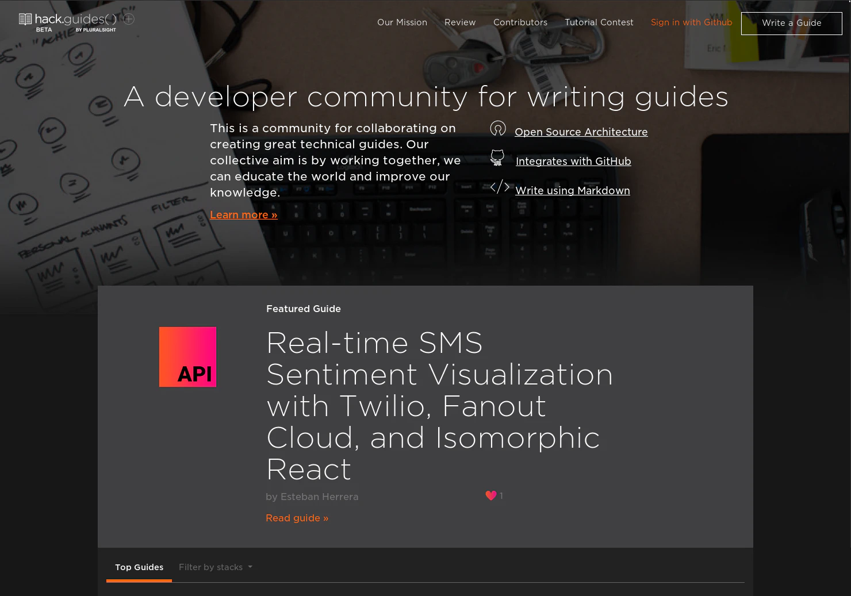Open the Write using Markdown link
The width and height of the screenshot is (851, 596).
573,191
